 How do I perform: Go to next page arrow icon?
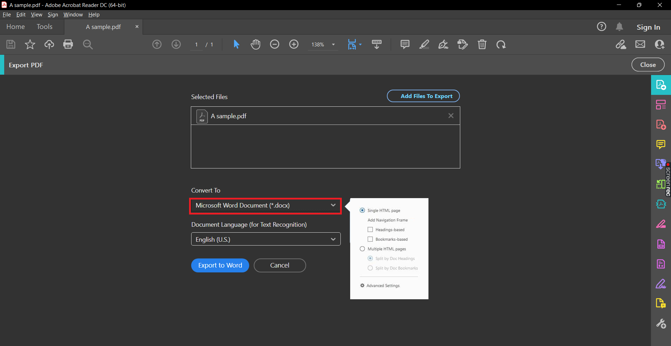click(176, 44)
